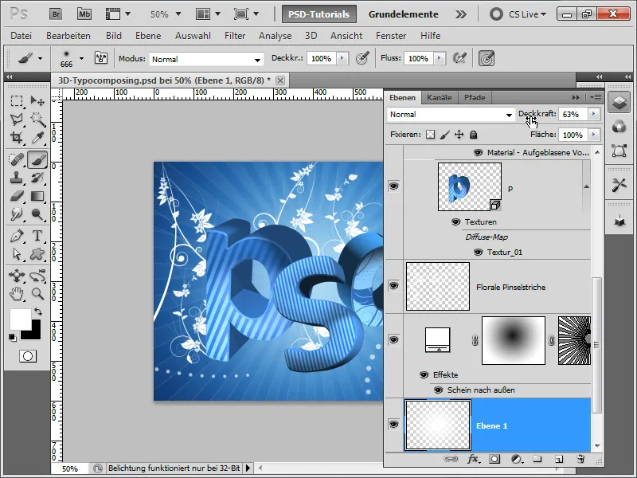Select the Type tool

click(x=37, y=236)
